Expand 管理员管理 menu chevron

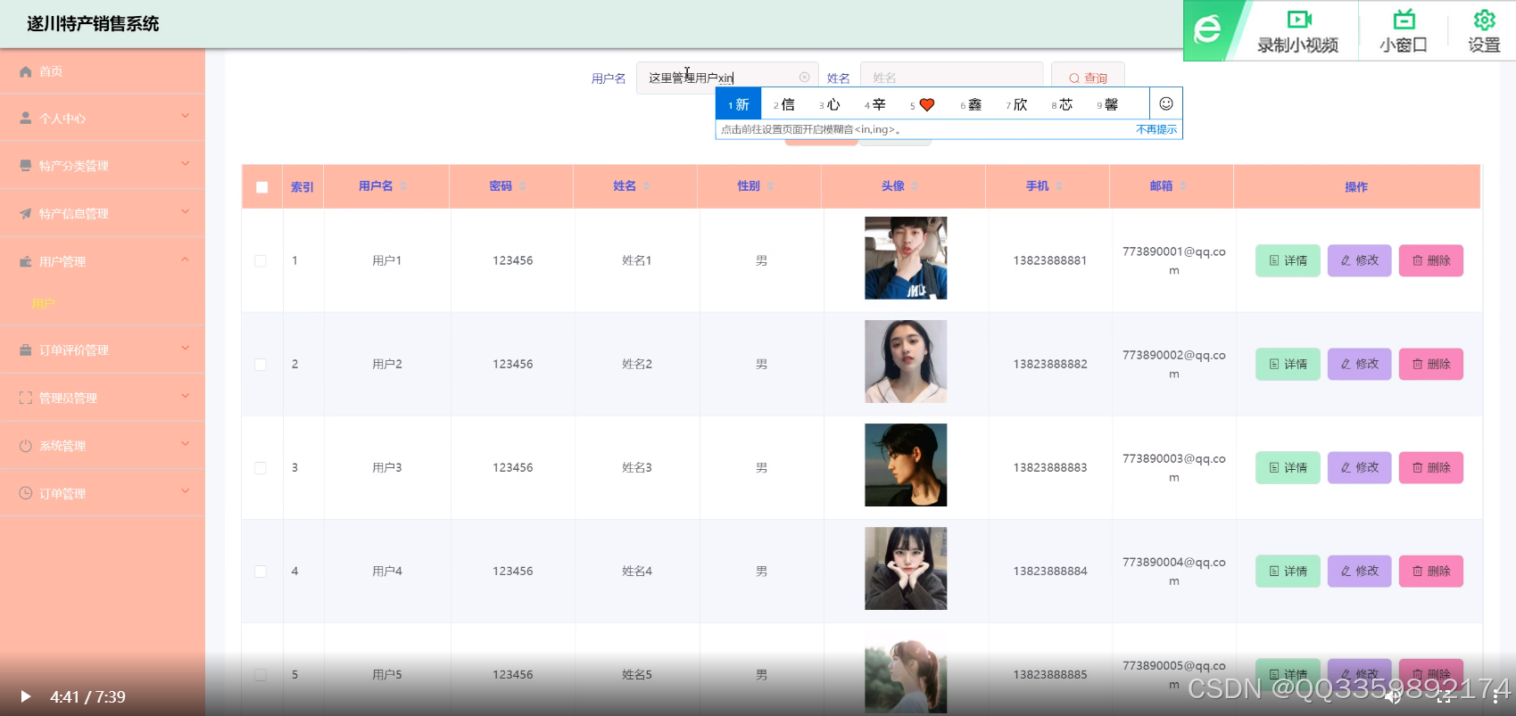tap(186, 396)
